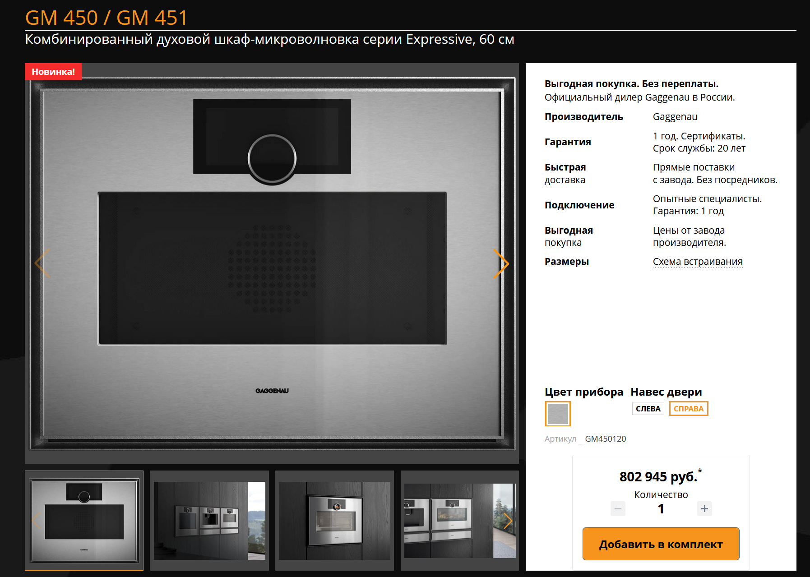Click the Гарантия label
This screenshot has height=577, width=810.
tap(568, 142)
